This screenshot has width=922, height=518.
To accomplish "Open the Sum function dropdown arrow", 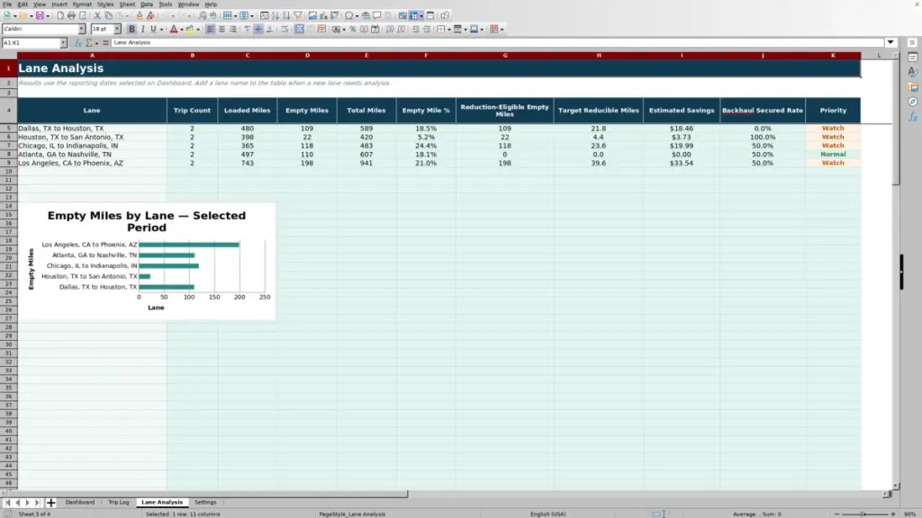I will point(96,43).
